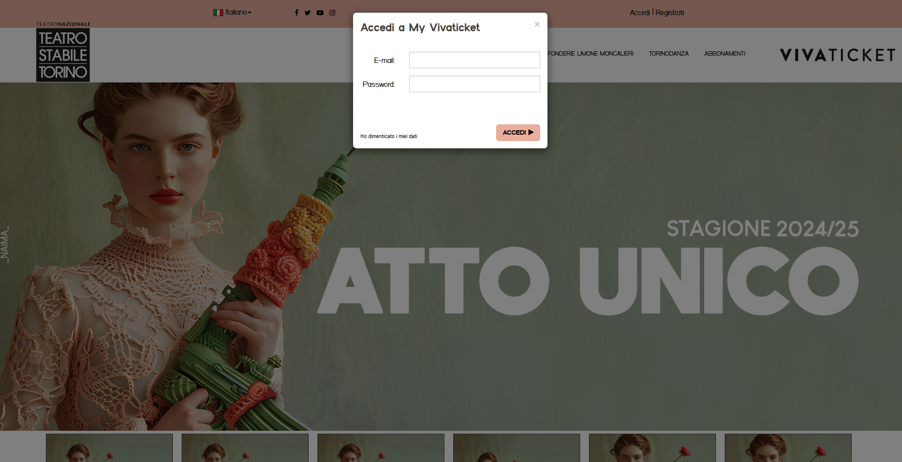Click the Vivaticket logo
902x462 pixels.
[x=837, y=55]
